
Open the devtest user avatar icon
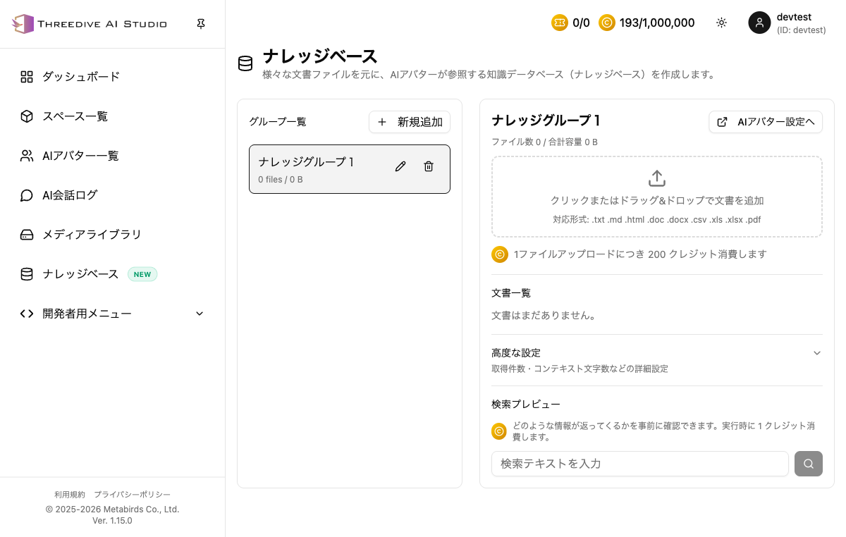pyautogui.click(x=759, y=23)
